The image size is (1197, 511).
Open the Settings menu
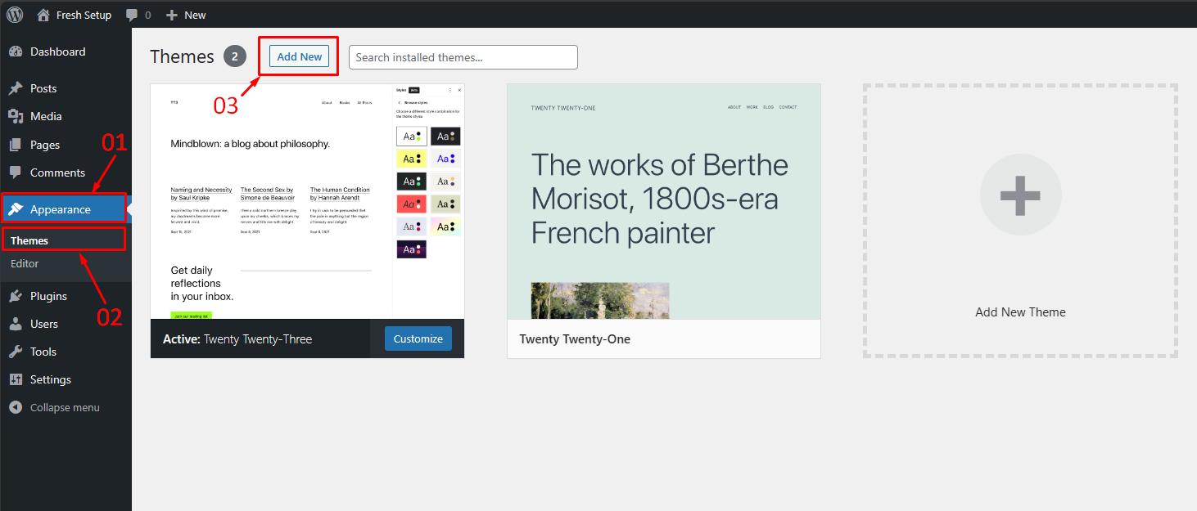pos(50,379)
